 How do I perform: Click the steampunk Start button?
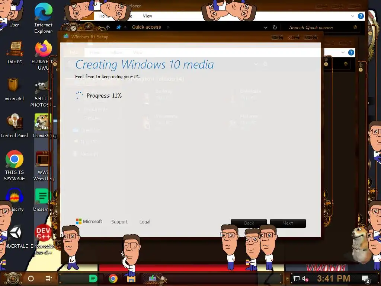[x=13, y=279]
